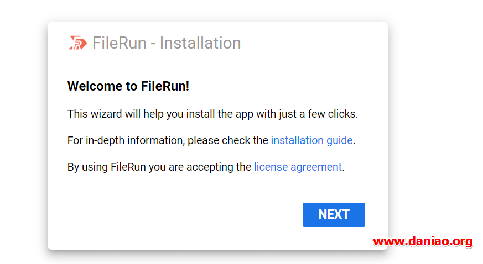The height and width of the screenshot is (264, 483).
Task: Click the red FileRun logo icon
Action: [77, 43]
